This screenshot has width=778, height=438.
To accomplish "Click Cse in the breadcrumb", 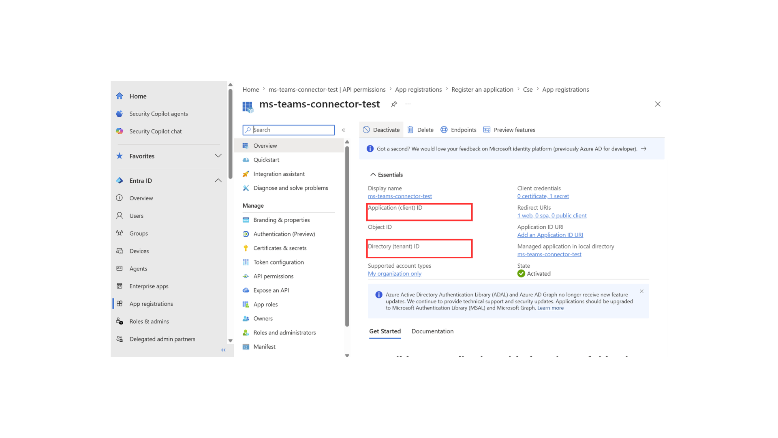I will (x=528, y=90).
